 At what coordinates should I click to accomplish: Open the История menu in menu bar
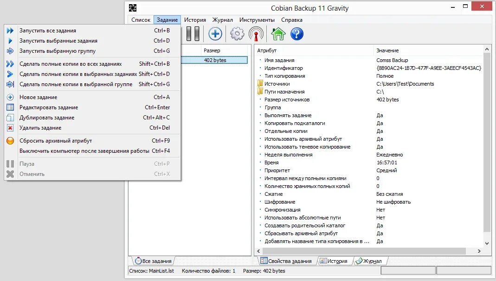195,19
